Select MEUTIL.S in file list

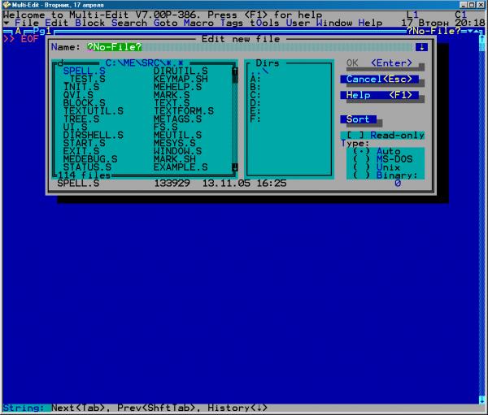pyautogui.click(x=177, y=136)
